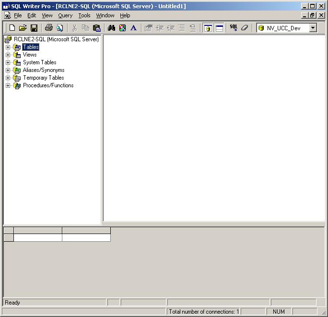Click the Open file folder icon
The image size is (328, 317).
[x=23, y=28]
